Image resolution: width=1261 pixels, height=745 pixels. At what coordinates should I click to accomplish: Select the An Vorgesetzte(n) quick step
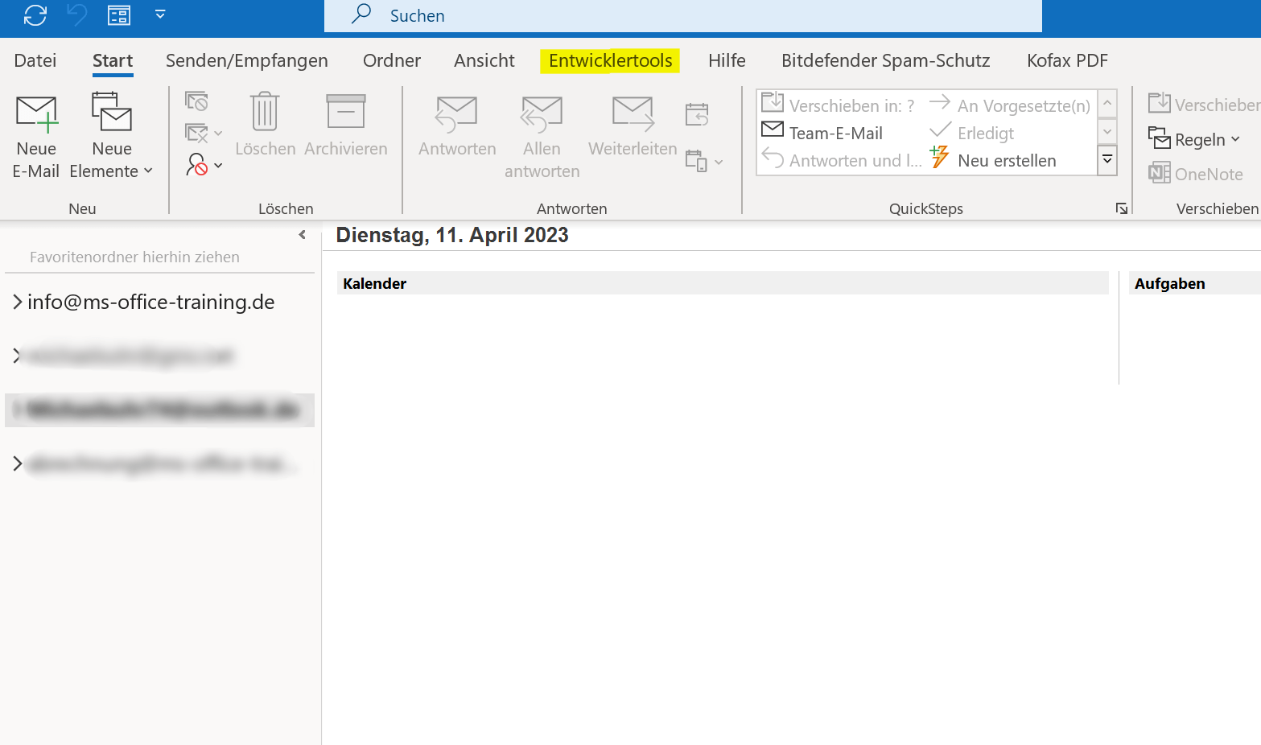click(1010, 105)
